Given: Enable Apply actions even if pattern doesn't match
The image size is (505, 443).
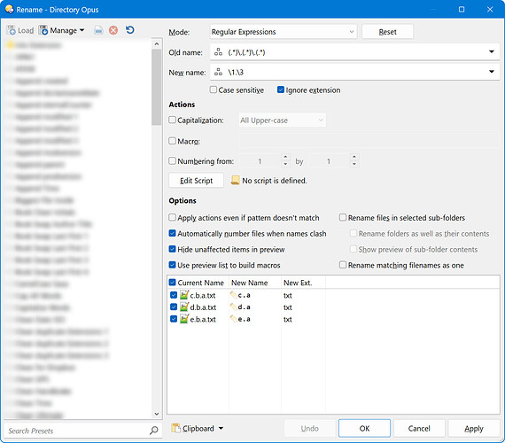Looking at the screenshot, I should click(172, 217).
